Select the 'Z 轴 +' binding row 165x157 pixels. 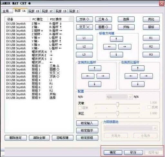[39, 24]
